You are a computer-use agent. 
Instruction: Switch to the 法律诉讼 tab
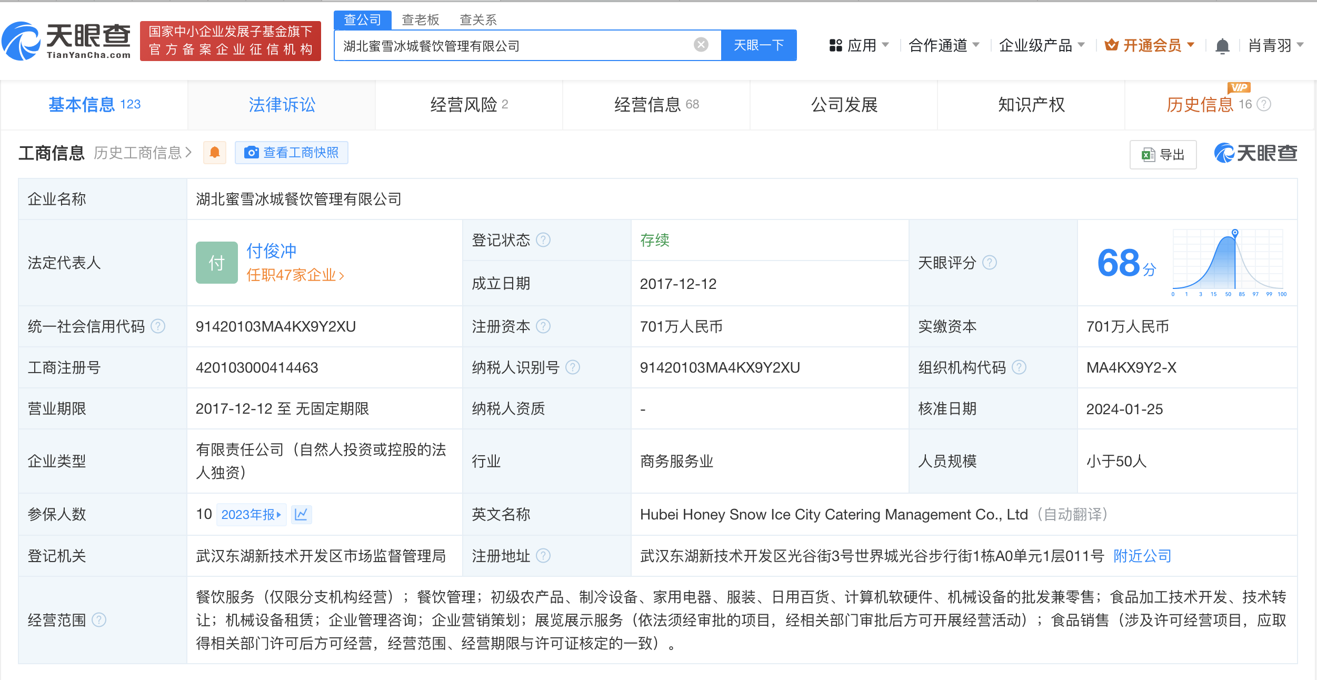(x=282, y=105)
